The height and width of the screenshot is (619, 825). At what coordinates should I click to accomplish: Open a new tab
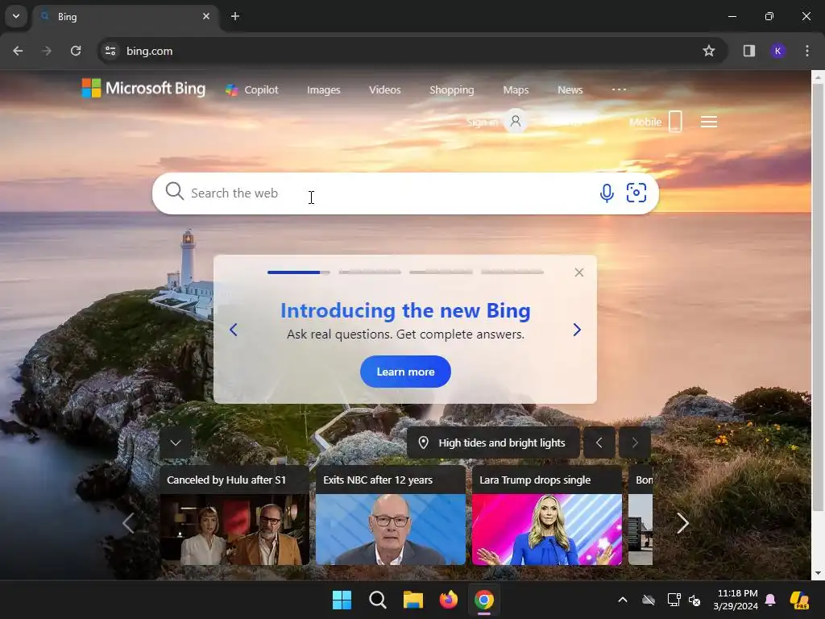[235, 16]
